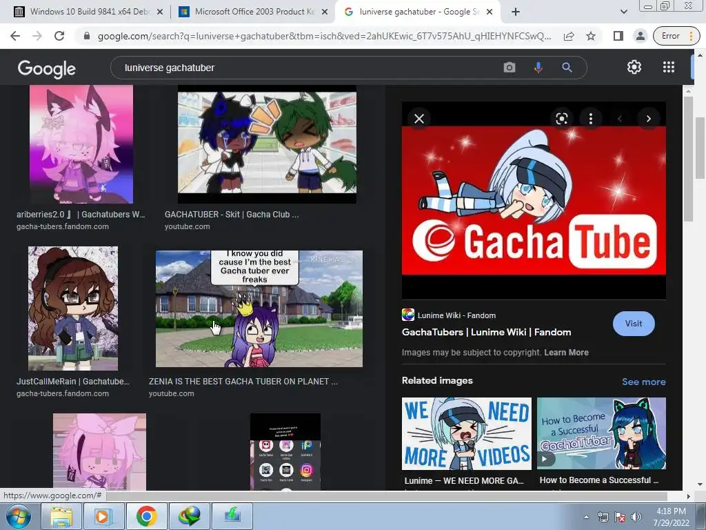Screen dimensions: 706x530
Task: Open the Chrome profile avatar
Action: pyautogui.click(x=640, y=36)
